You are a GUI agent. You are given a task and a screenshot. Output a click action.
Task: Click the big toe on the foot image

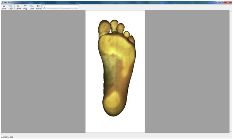click(x=104, y=28)
